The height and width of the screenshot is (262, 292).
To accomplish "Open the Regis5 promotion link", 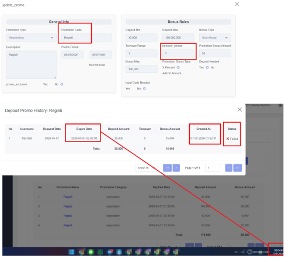I will [68, 206].
